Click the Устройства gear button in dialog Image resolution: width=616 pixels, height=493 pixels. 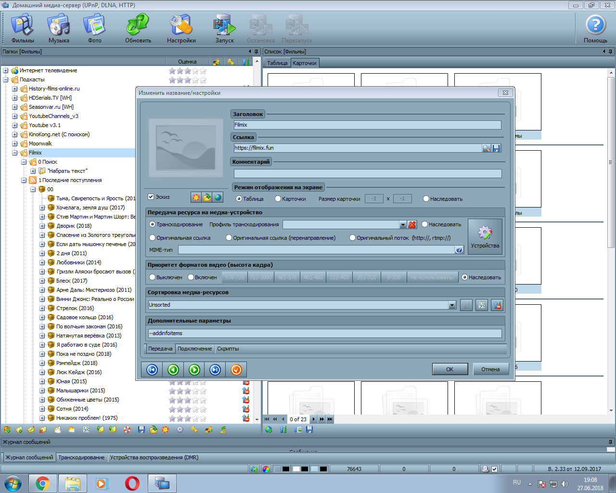tap(485, 236)
